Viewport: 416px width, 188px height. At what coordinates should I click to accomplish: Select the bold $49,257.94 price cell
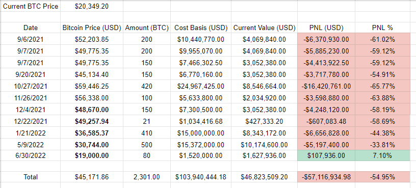pyautogui.click(x=92, y=121)
